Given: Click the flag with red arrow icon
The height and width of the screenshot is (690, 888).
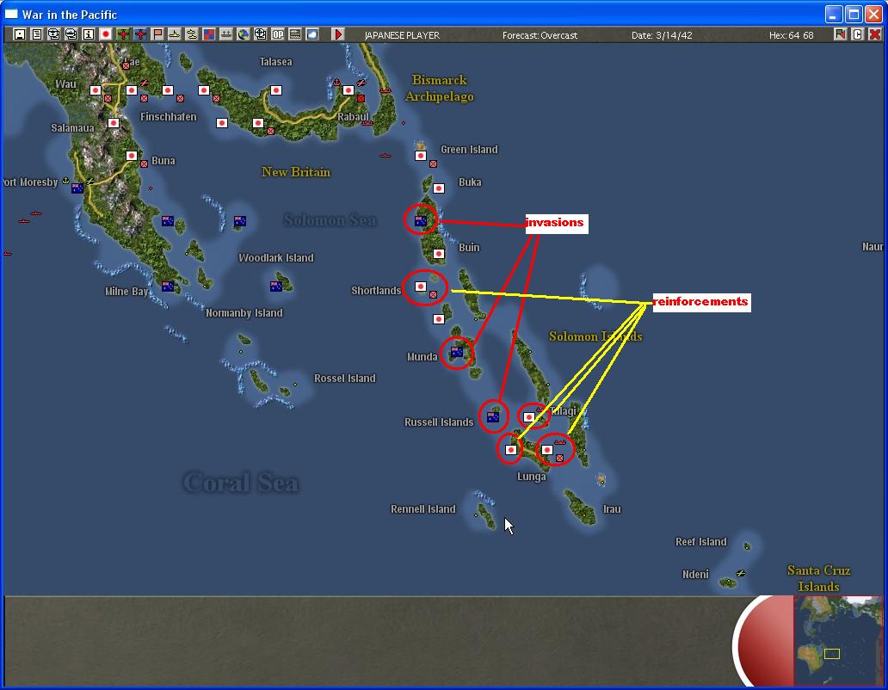Looking at the screenshot, I should [841, 34].
